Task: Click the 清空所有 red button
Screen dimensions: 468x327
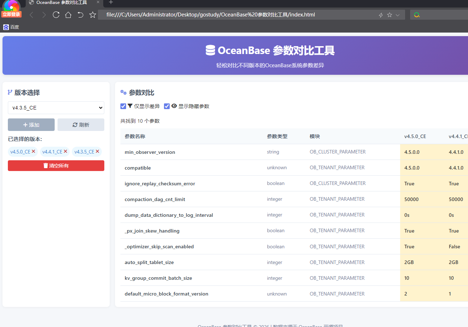Action: [x=56, y=166]
